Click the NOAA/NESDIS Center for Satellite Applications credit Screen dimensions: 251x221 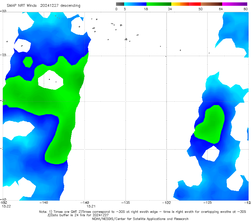[140, 219]
